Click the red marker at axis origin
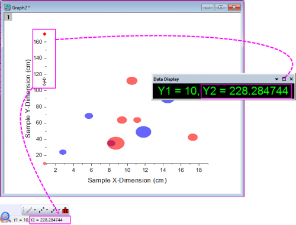Screen dimensions: 296x225 (44, 164)
